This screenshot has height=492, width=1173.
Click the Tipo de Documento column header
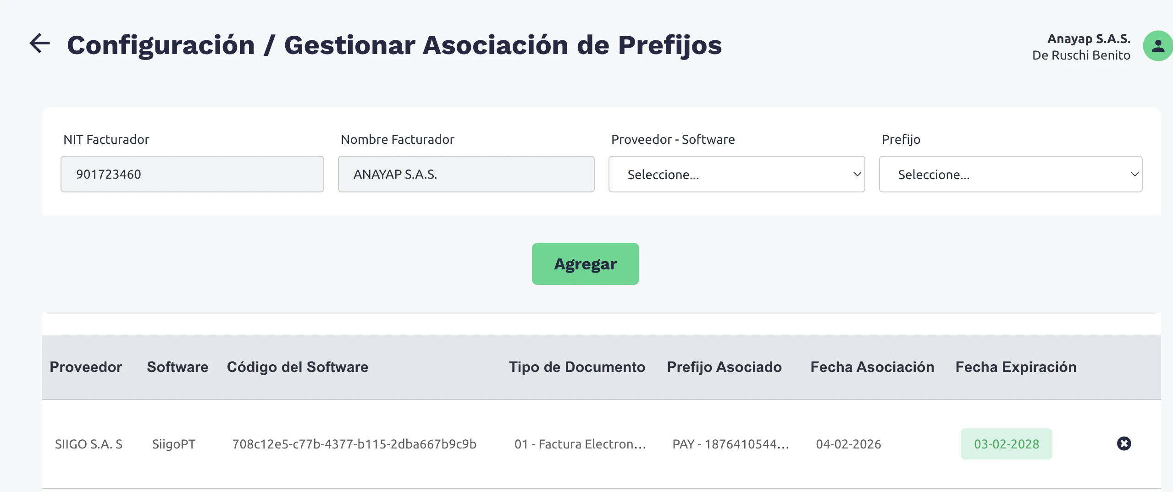577,367
